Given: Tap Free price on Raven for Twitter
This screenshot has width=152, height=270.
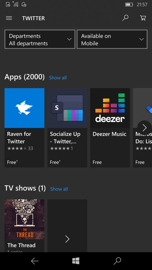Looking at the screenshot, I should 12,162.
